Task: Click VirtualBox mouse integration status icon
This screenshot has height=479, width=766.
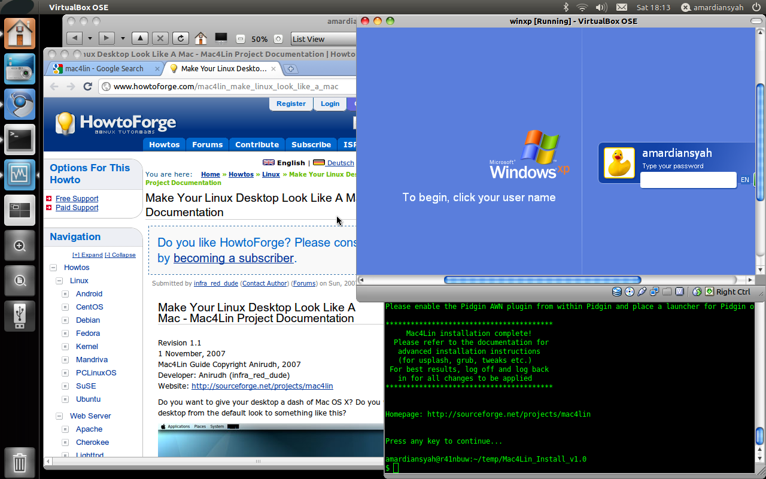Action: click(697, 292)
